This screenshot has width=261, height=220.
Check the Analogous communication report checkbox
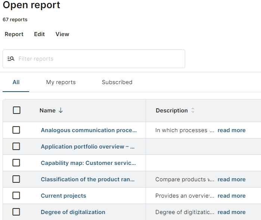pyautogui.click(x=16, y=130)
